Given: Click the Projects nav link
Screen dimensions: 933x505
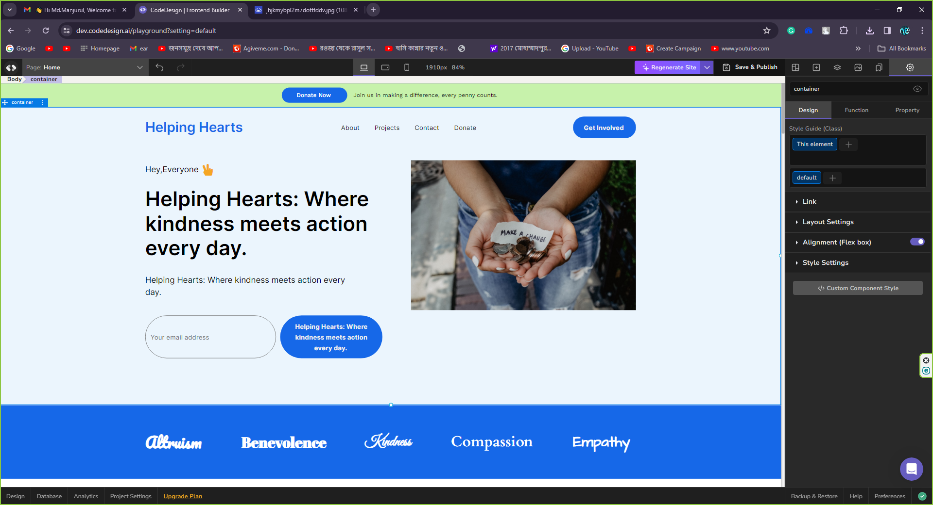Looking at the screenshot, I should coord(387,128).
